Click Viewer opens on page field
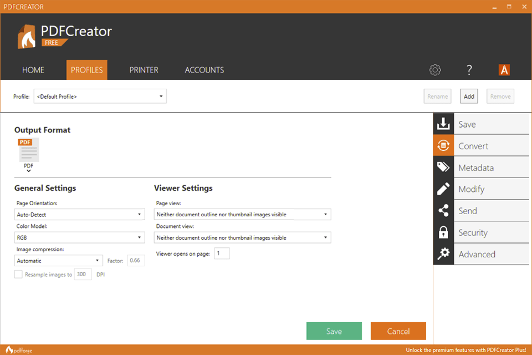 [x=222, y=253]
